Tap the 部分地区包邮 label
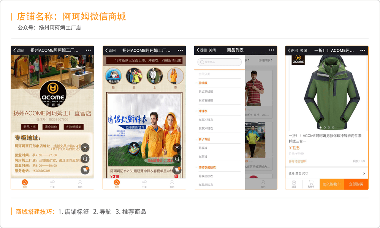This screenshot has width=380, height=228. (298, 161)
